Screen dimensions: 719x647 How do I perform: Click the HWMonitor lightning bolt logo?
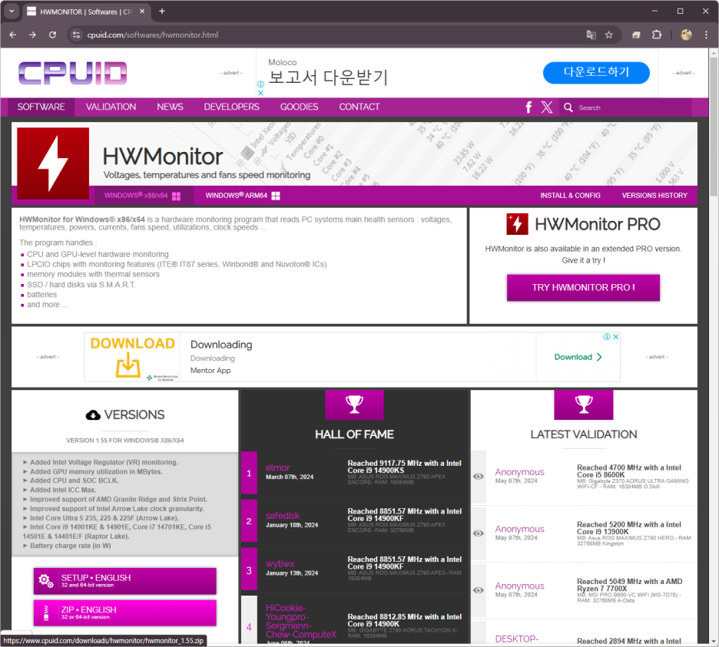pyautogui.click(x=53, y=163)
